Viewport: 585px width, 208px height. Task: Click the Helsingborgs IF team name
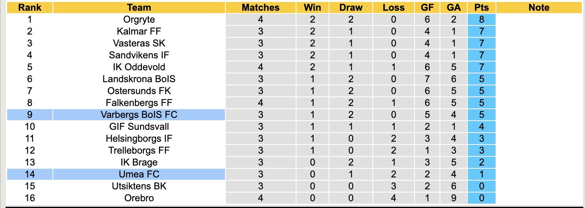point(139,139)
